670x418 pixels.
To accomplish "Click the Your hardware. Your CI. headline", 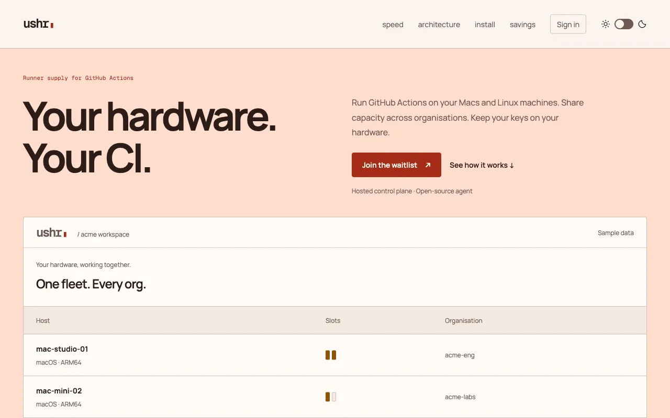I will 149,137.
